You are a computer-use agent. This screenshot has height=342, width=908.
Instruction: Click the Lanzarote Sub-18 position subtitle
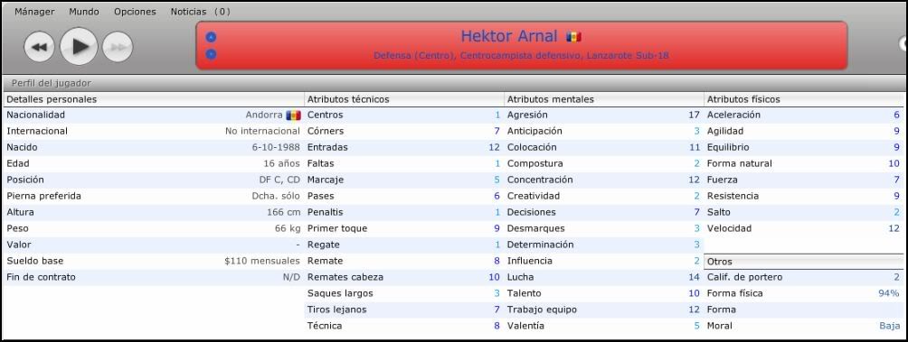click(521, 55)
